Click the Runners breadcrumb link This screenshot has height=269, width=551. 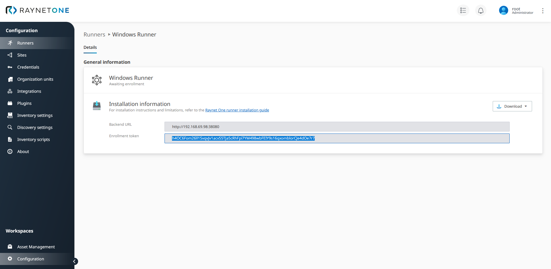coord(94,34)
